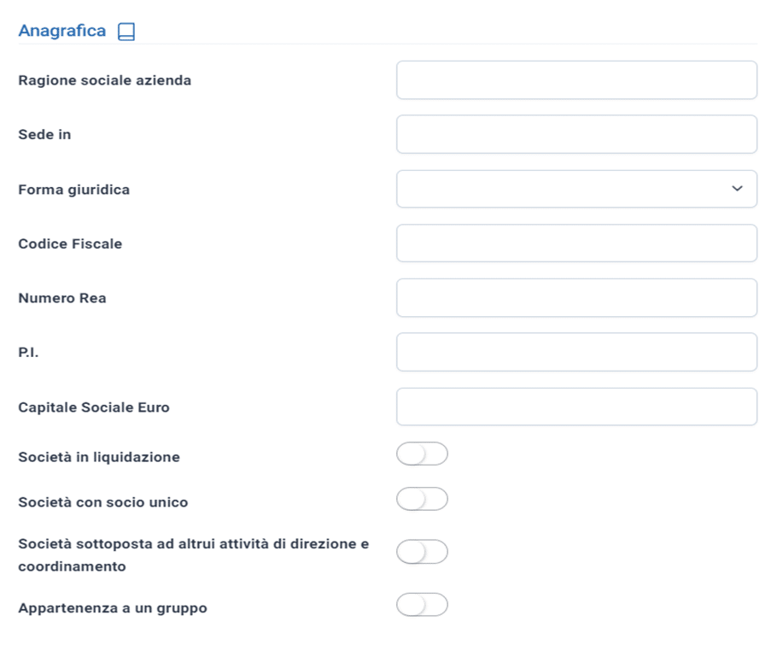The height and width of the screenshot is (656, 771).
Task: Focus the Ragione sociale azienda input field
Action: point(576,80)
